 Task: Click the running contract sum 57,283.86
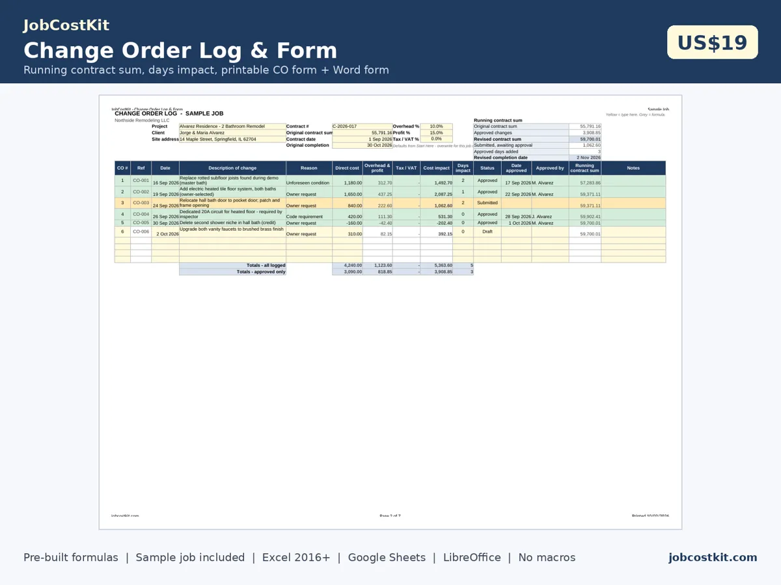click(585, 181)
